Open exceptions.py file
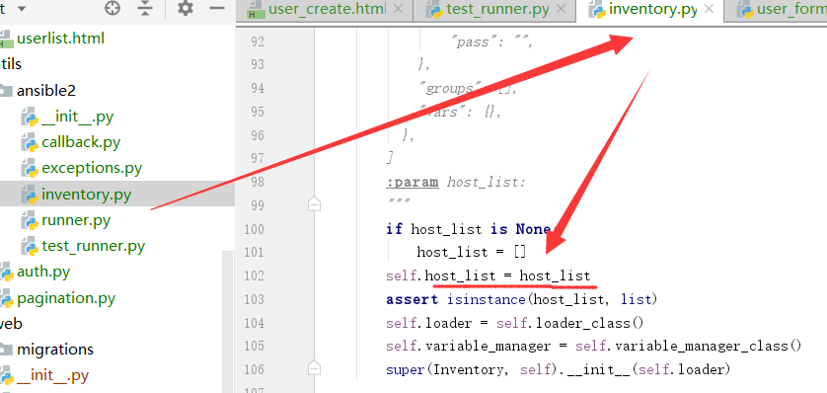Screen dimensions: 827x393 tap(92, 168)
